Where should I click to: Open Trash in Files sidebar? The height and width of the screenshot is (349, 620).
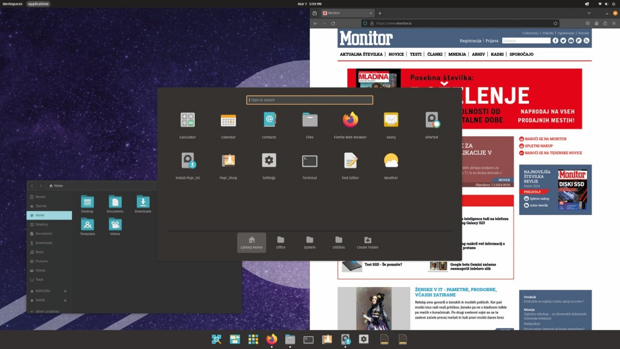click(x=49, y=280)
